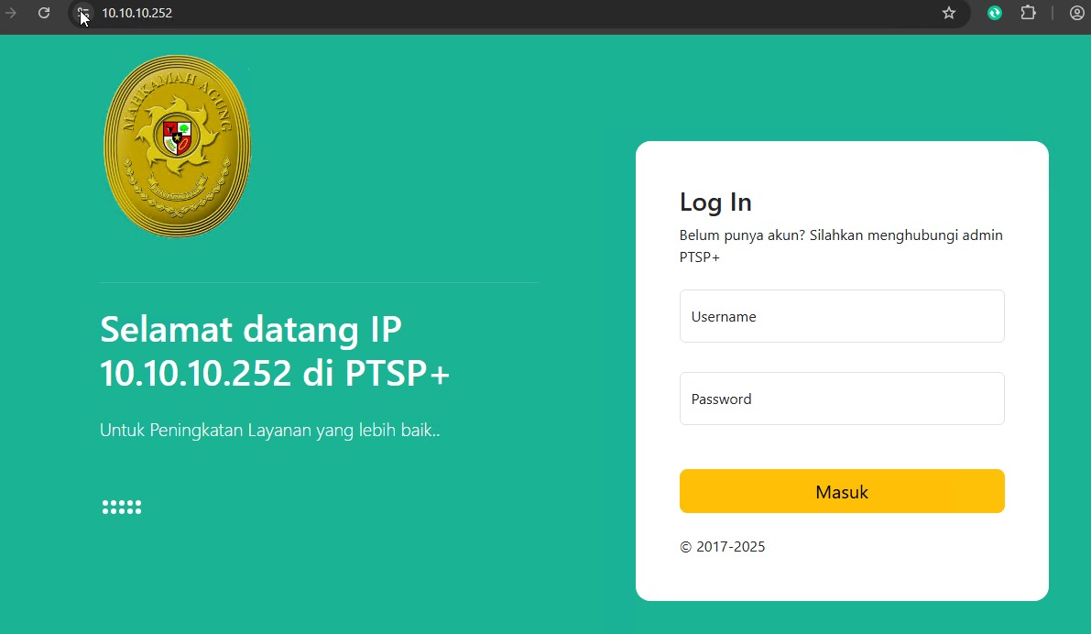Viewport: 1091px width, 634px height.
Task: Bookmark this page with the star icon
Action: [x=949, y=14]
